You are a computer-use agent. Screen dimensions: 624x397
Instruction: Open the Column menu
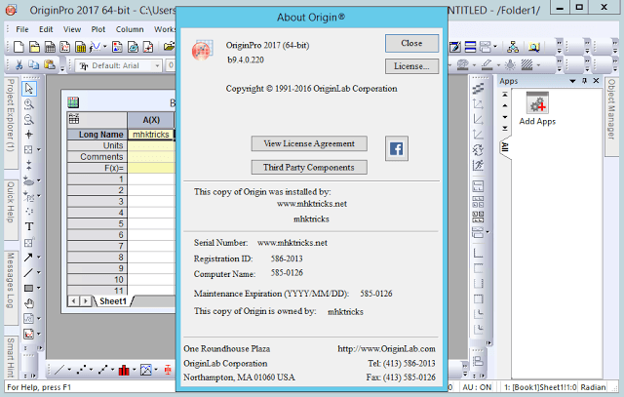pyautogui.click(x=130, y=29)
